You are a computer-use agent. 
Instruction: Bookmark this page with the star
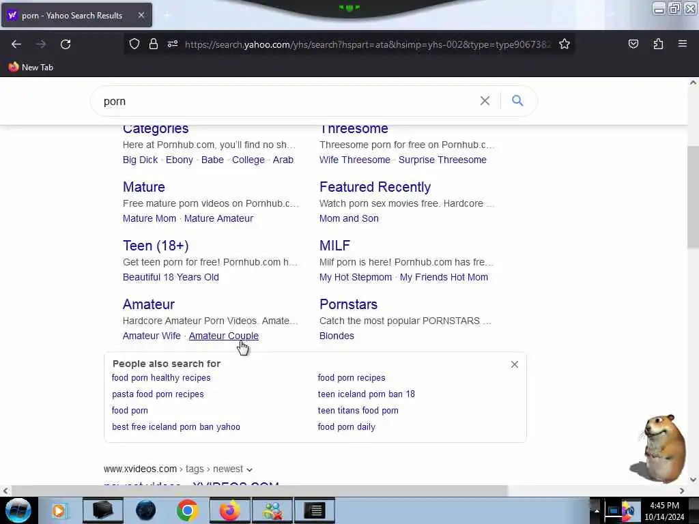pos(565,44)
